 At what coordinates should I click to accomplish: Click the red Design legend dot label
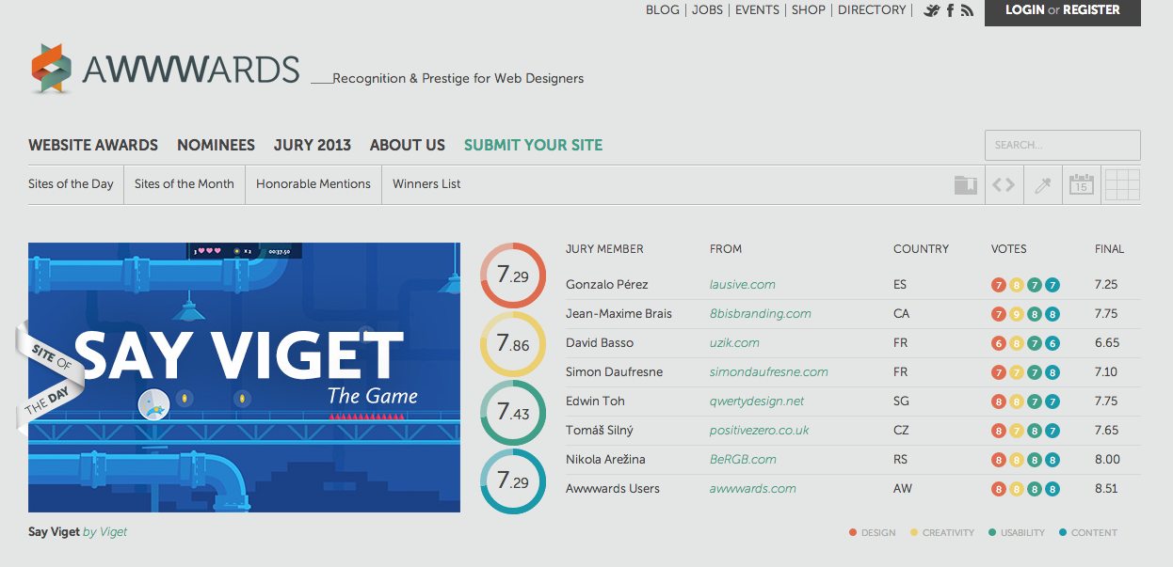872,532
